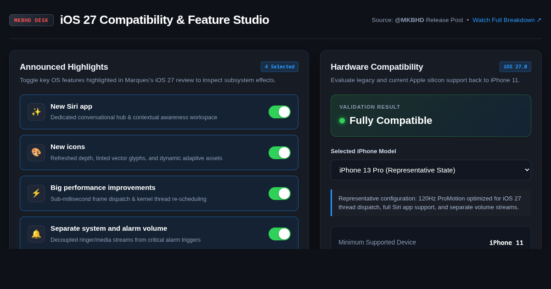Click the iPhone 11 minimum device value
Viewport: 551px width, 289px height.
[x=506, y=243]
